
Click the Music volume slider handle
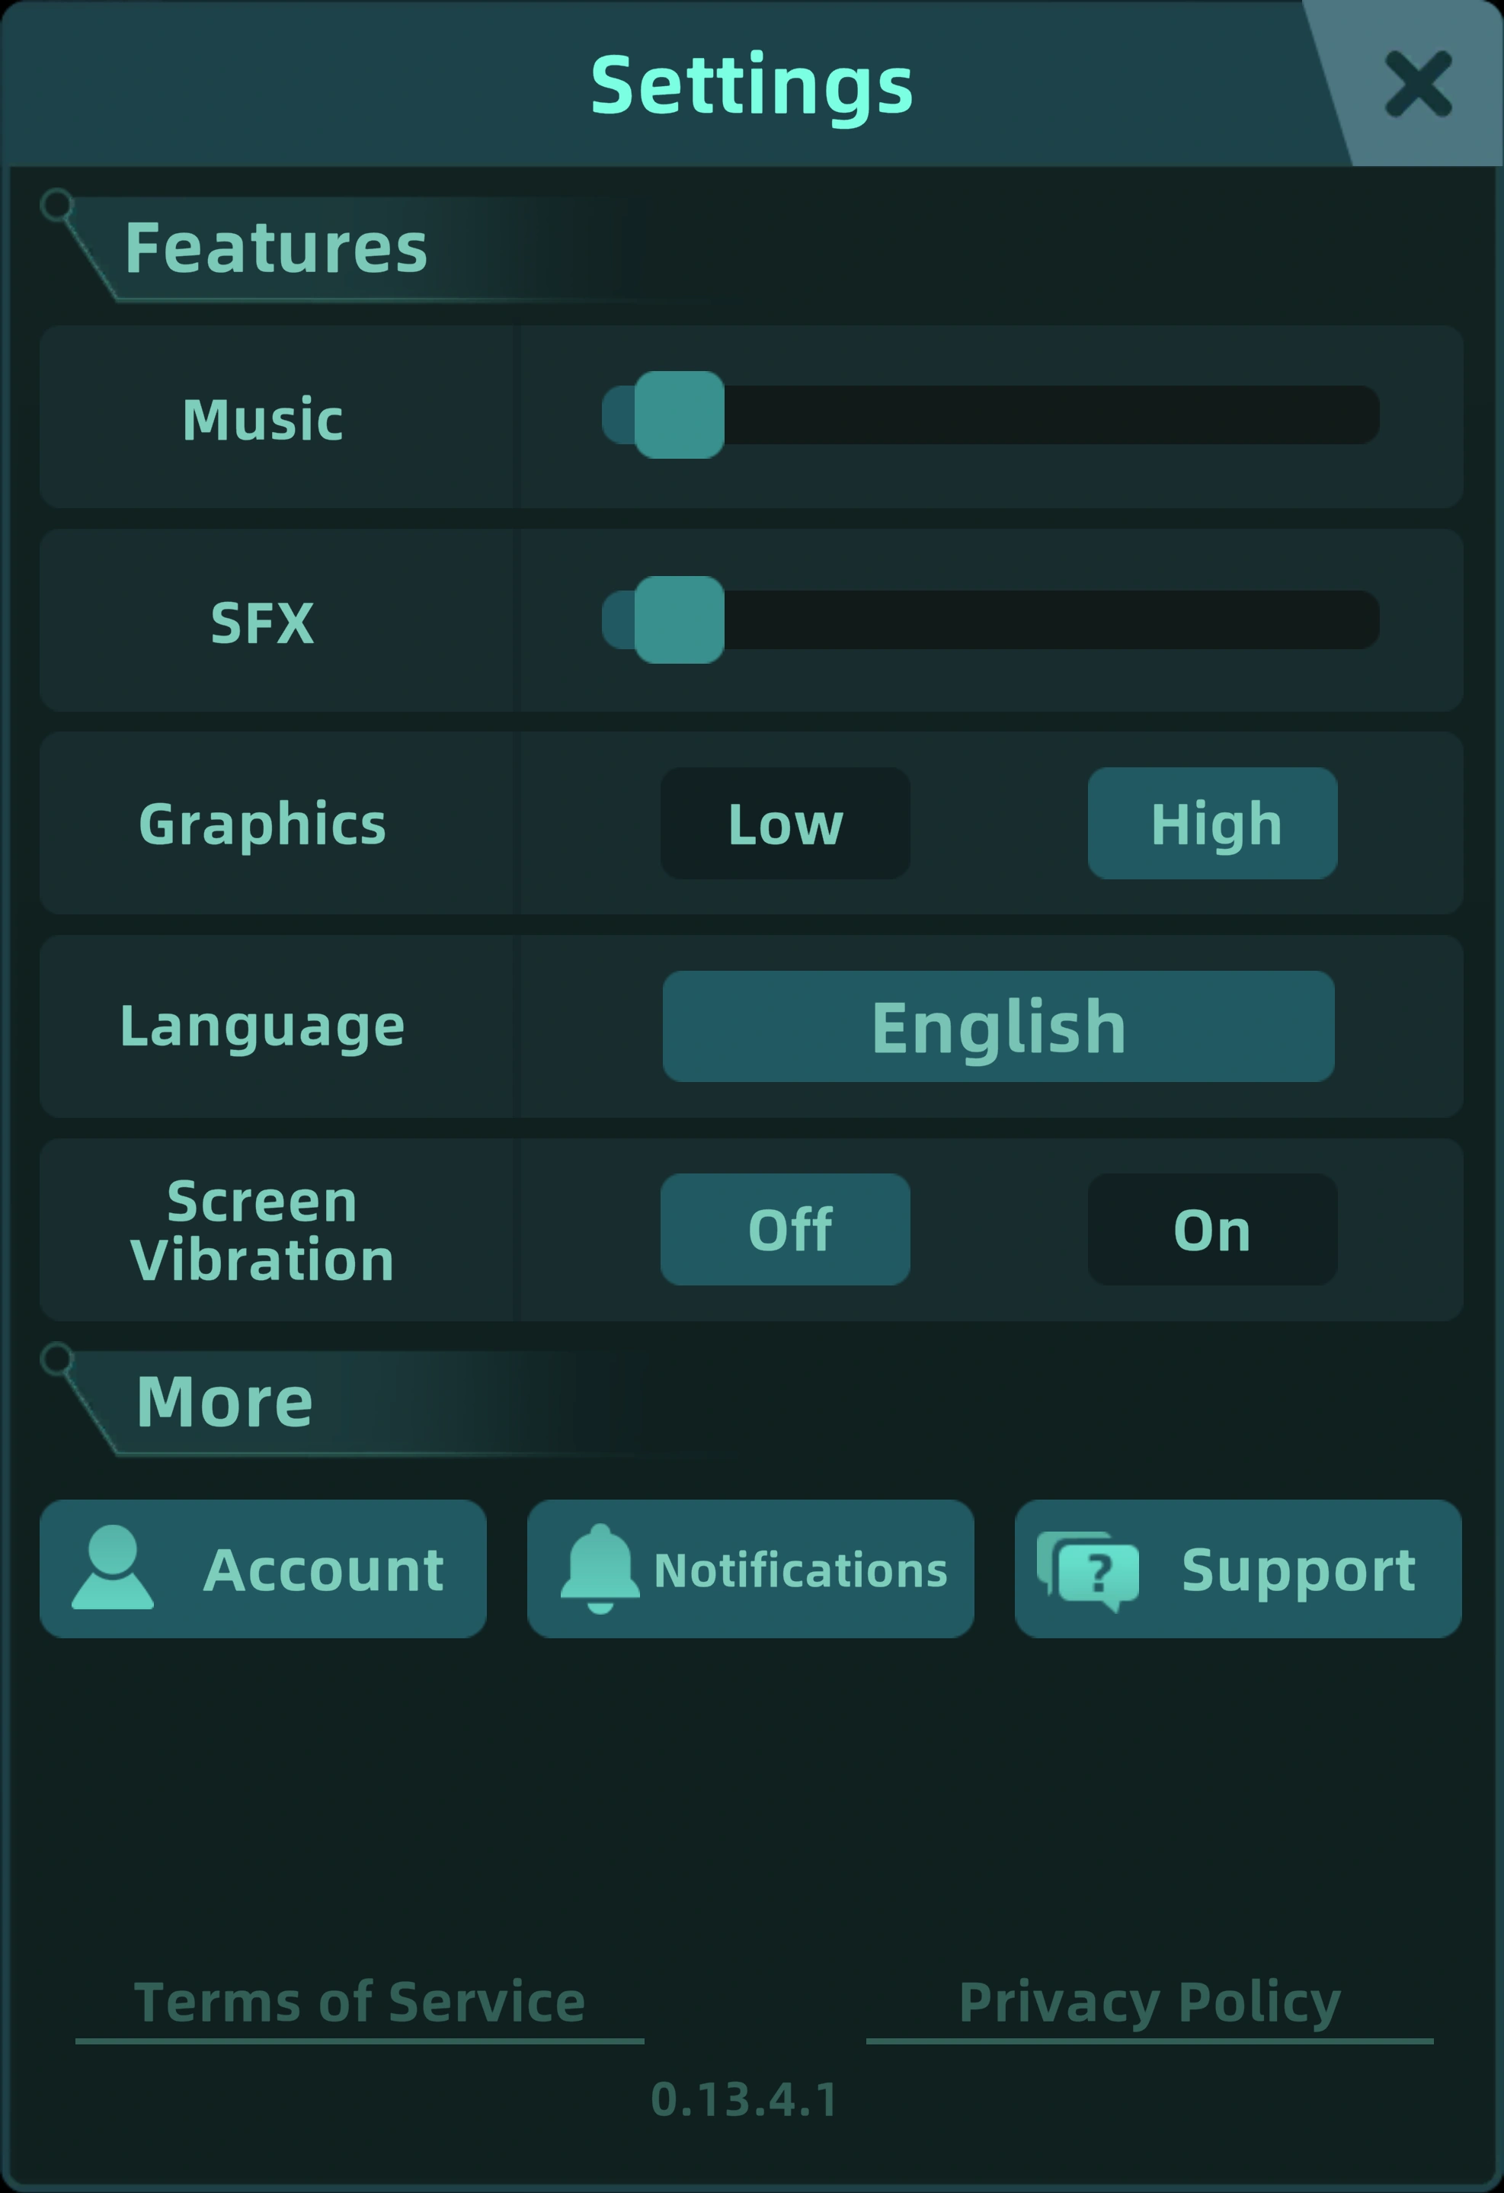click(x=680, y=415)
